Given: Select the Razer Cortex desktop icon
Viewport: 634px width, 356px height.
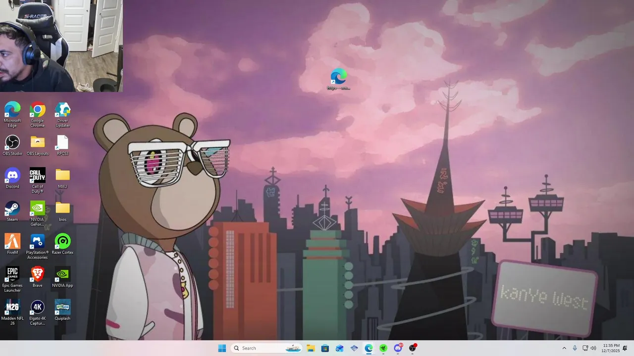Looking at the screenshot, I should click(x=62, y=244).
